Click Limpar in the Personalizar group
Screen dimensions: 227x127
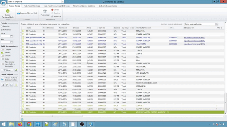(55, 10)
